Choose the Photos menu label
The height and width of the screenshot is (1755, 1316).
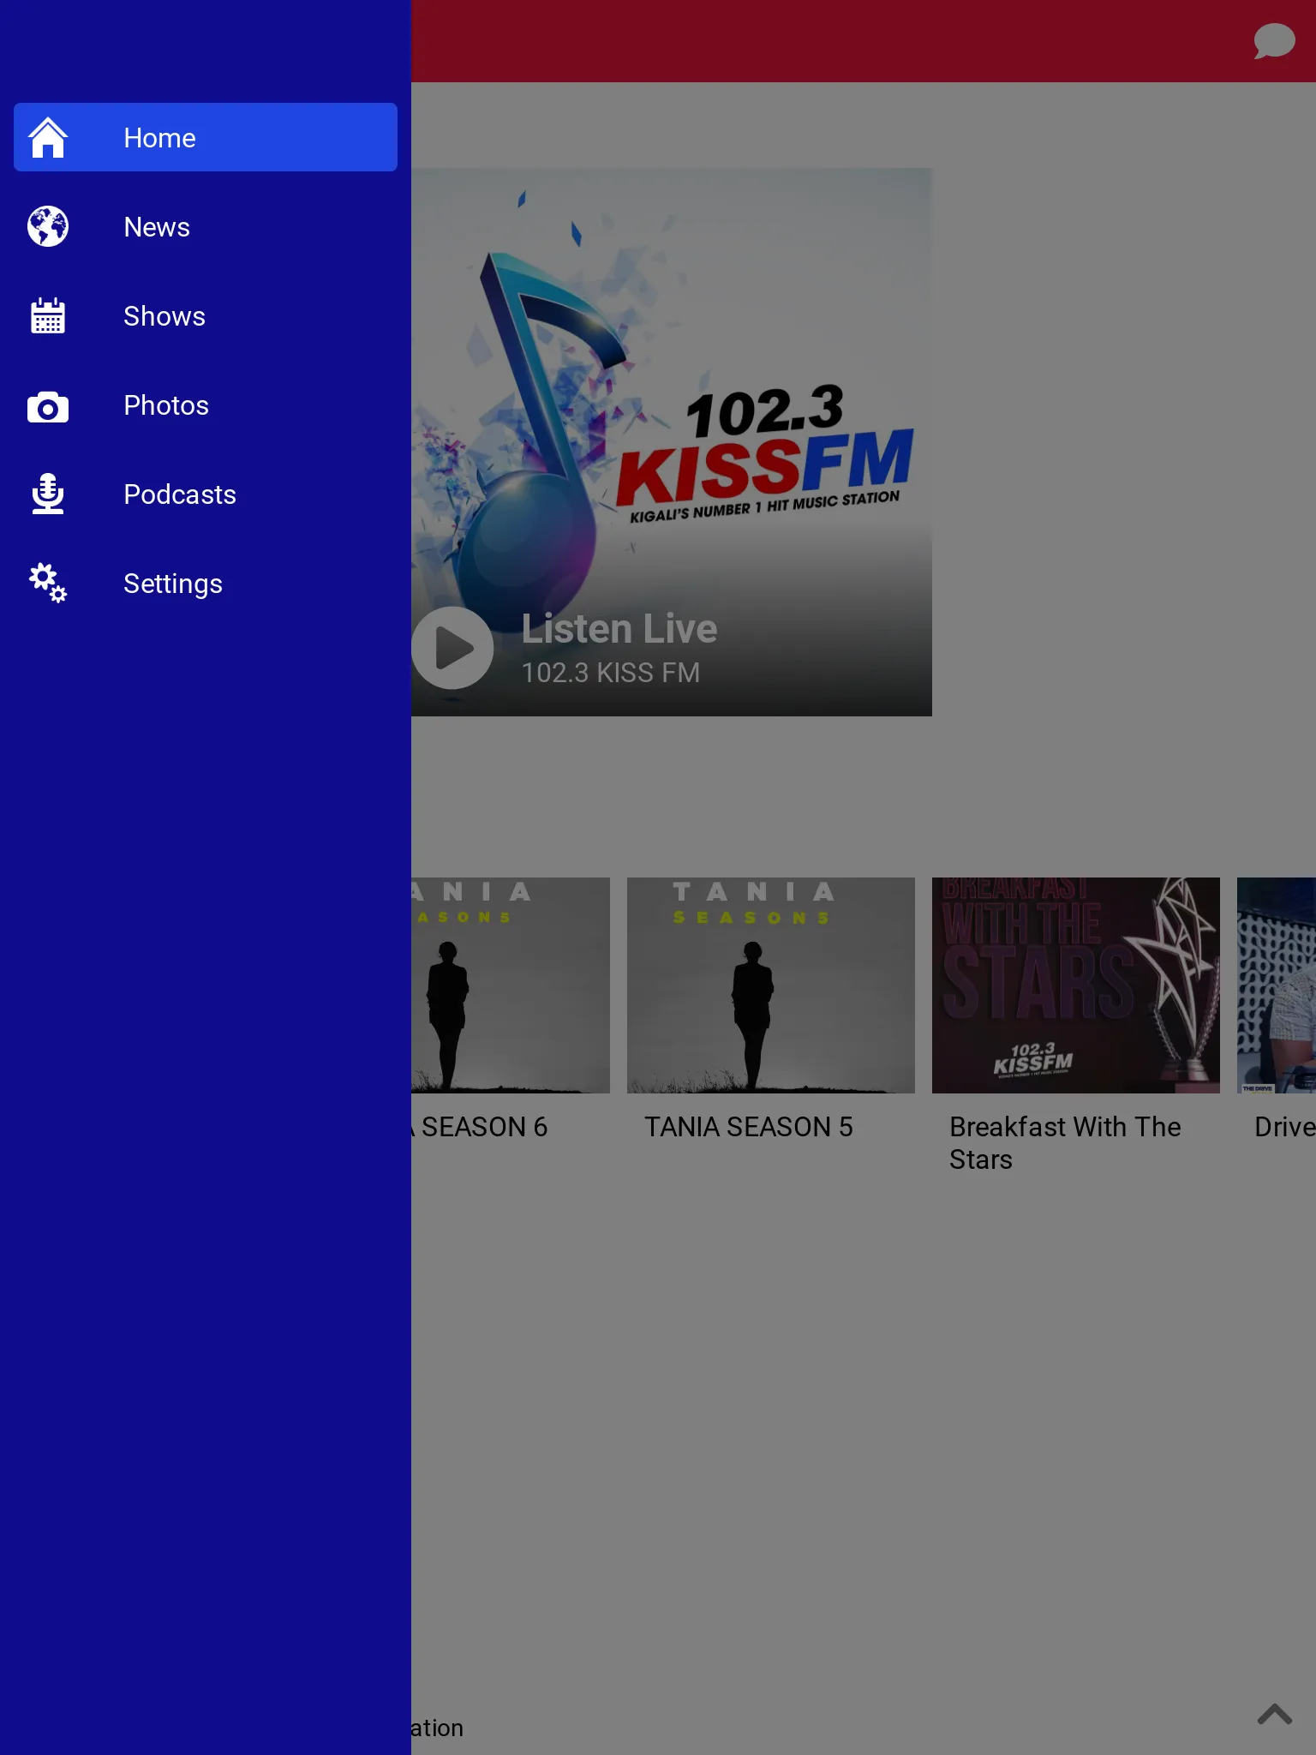coord(166,405)
